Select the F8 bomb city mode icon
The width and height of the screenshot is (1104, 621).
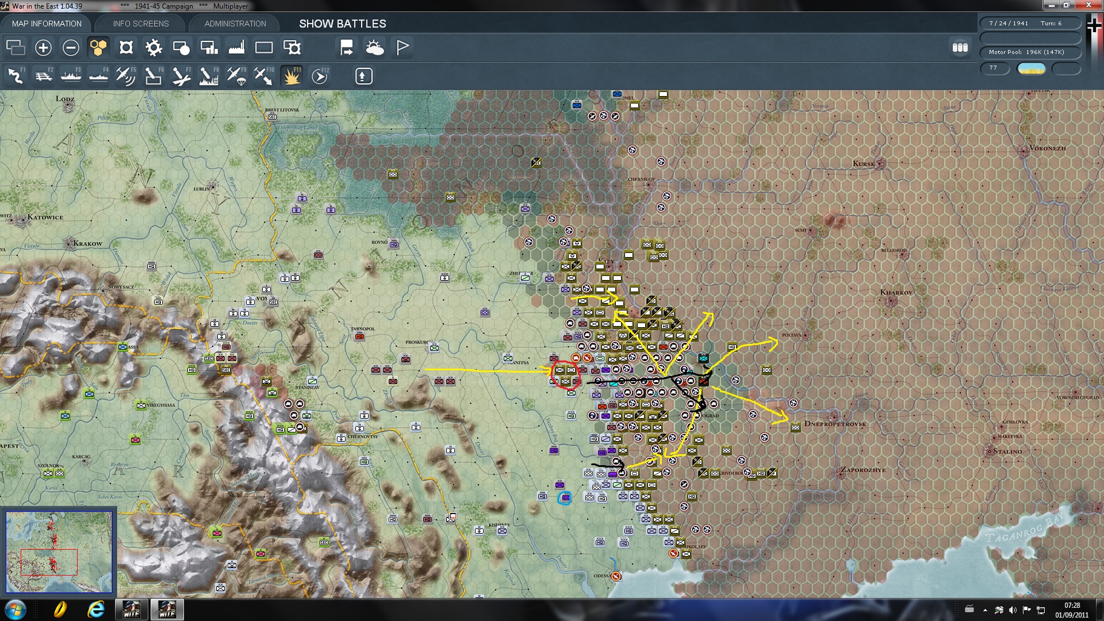click(209, 76)
